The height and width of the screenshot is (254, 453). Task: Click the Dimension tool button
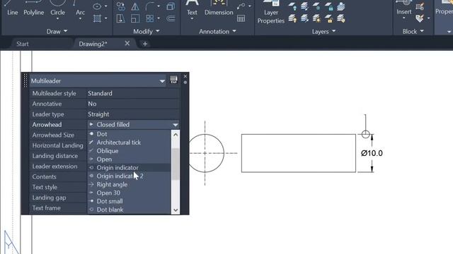pos(219,8)
